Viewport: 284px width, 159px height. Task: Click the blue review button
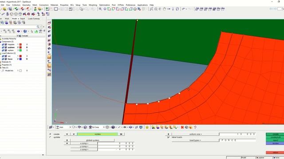coord(276,143)
